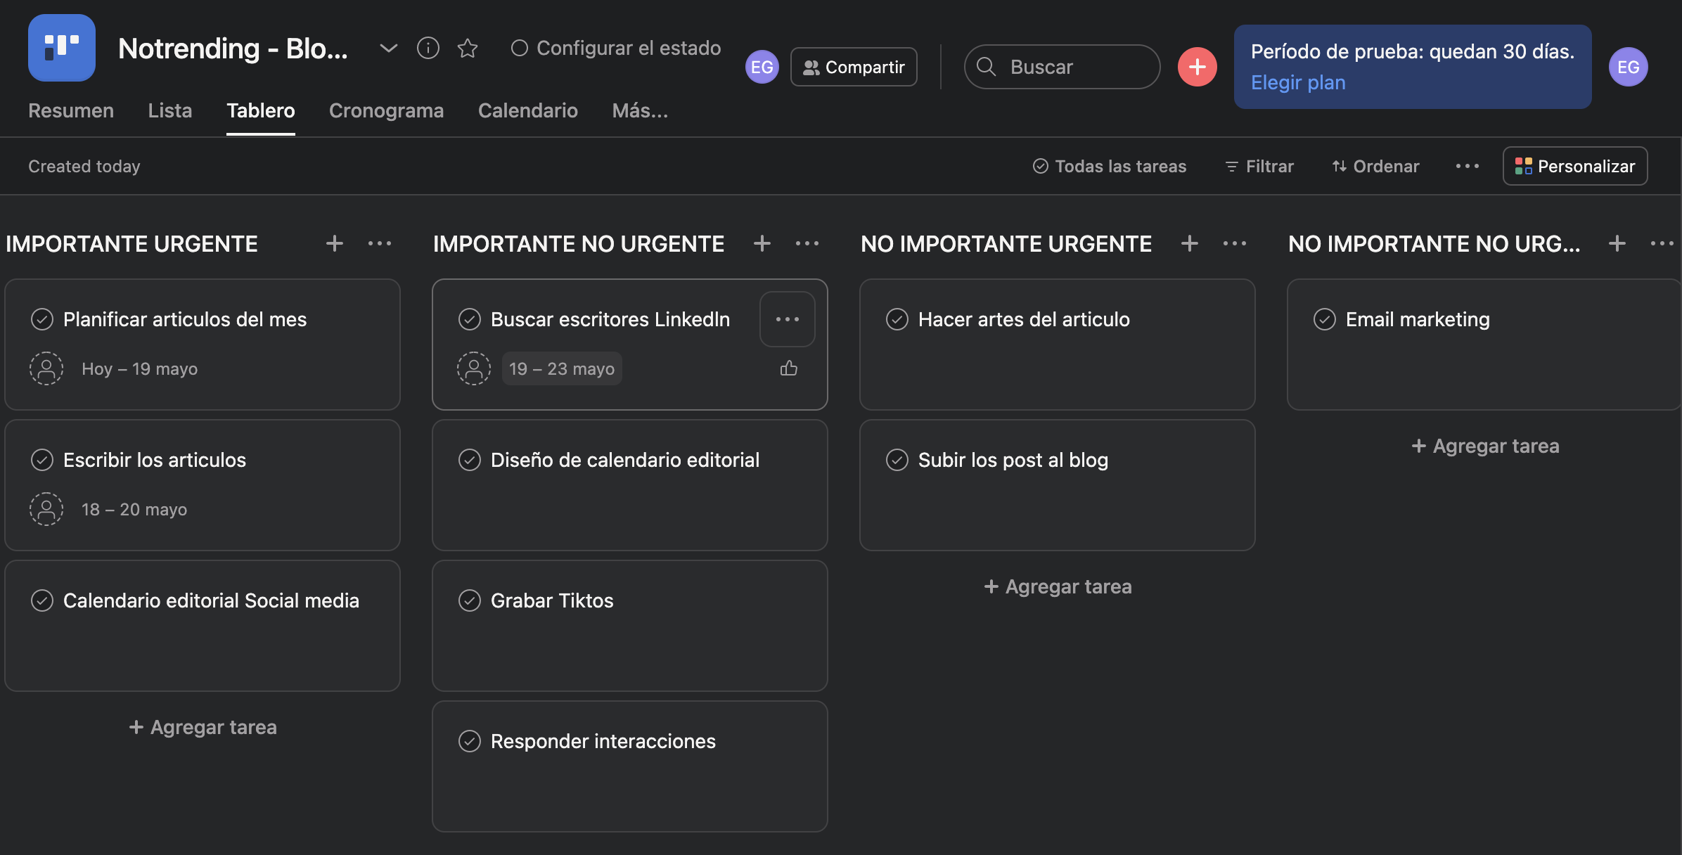The image size is (1682, 855).
Task: Open Personalizar customization panel
Action: coord(1574,166)
